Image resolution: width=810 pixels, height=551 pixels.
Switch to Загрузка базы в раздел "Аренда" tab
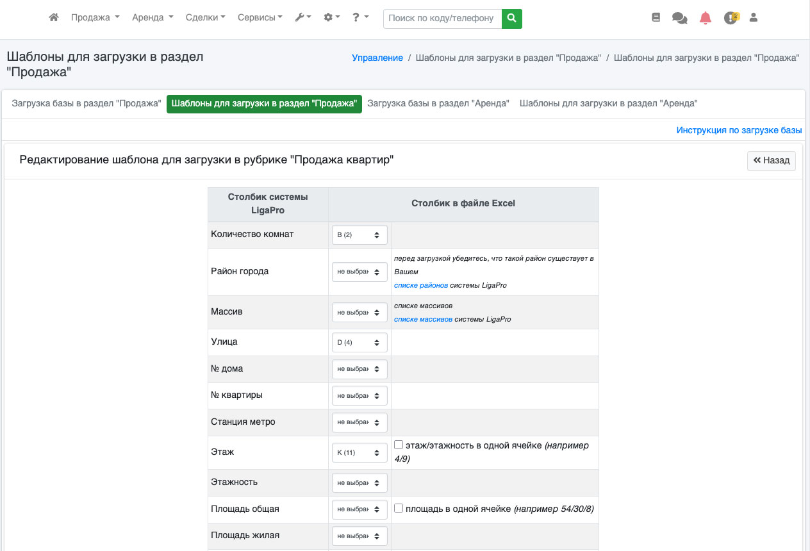pos(438,103)
